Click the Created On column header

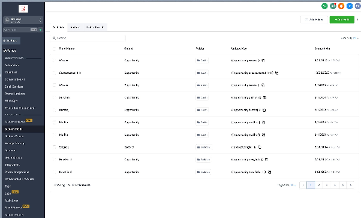(x=323, y=49)
